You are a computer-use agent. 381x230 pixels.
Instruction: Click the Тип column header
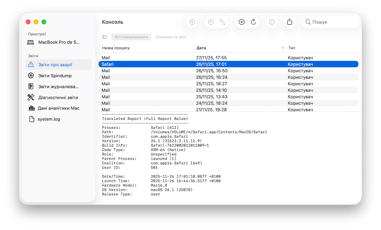coord(292,48)
